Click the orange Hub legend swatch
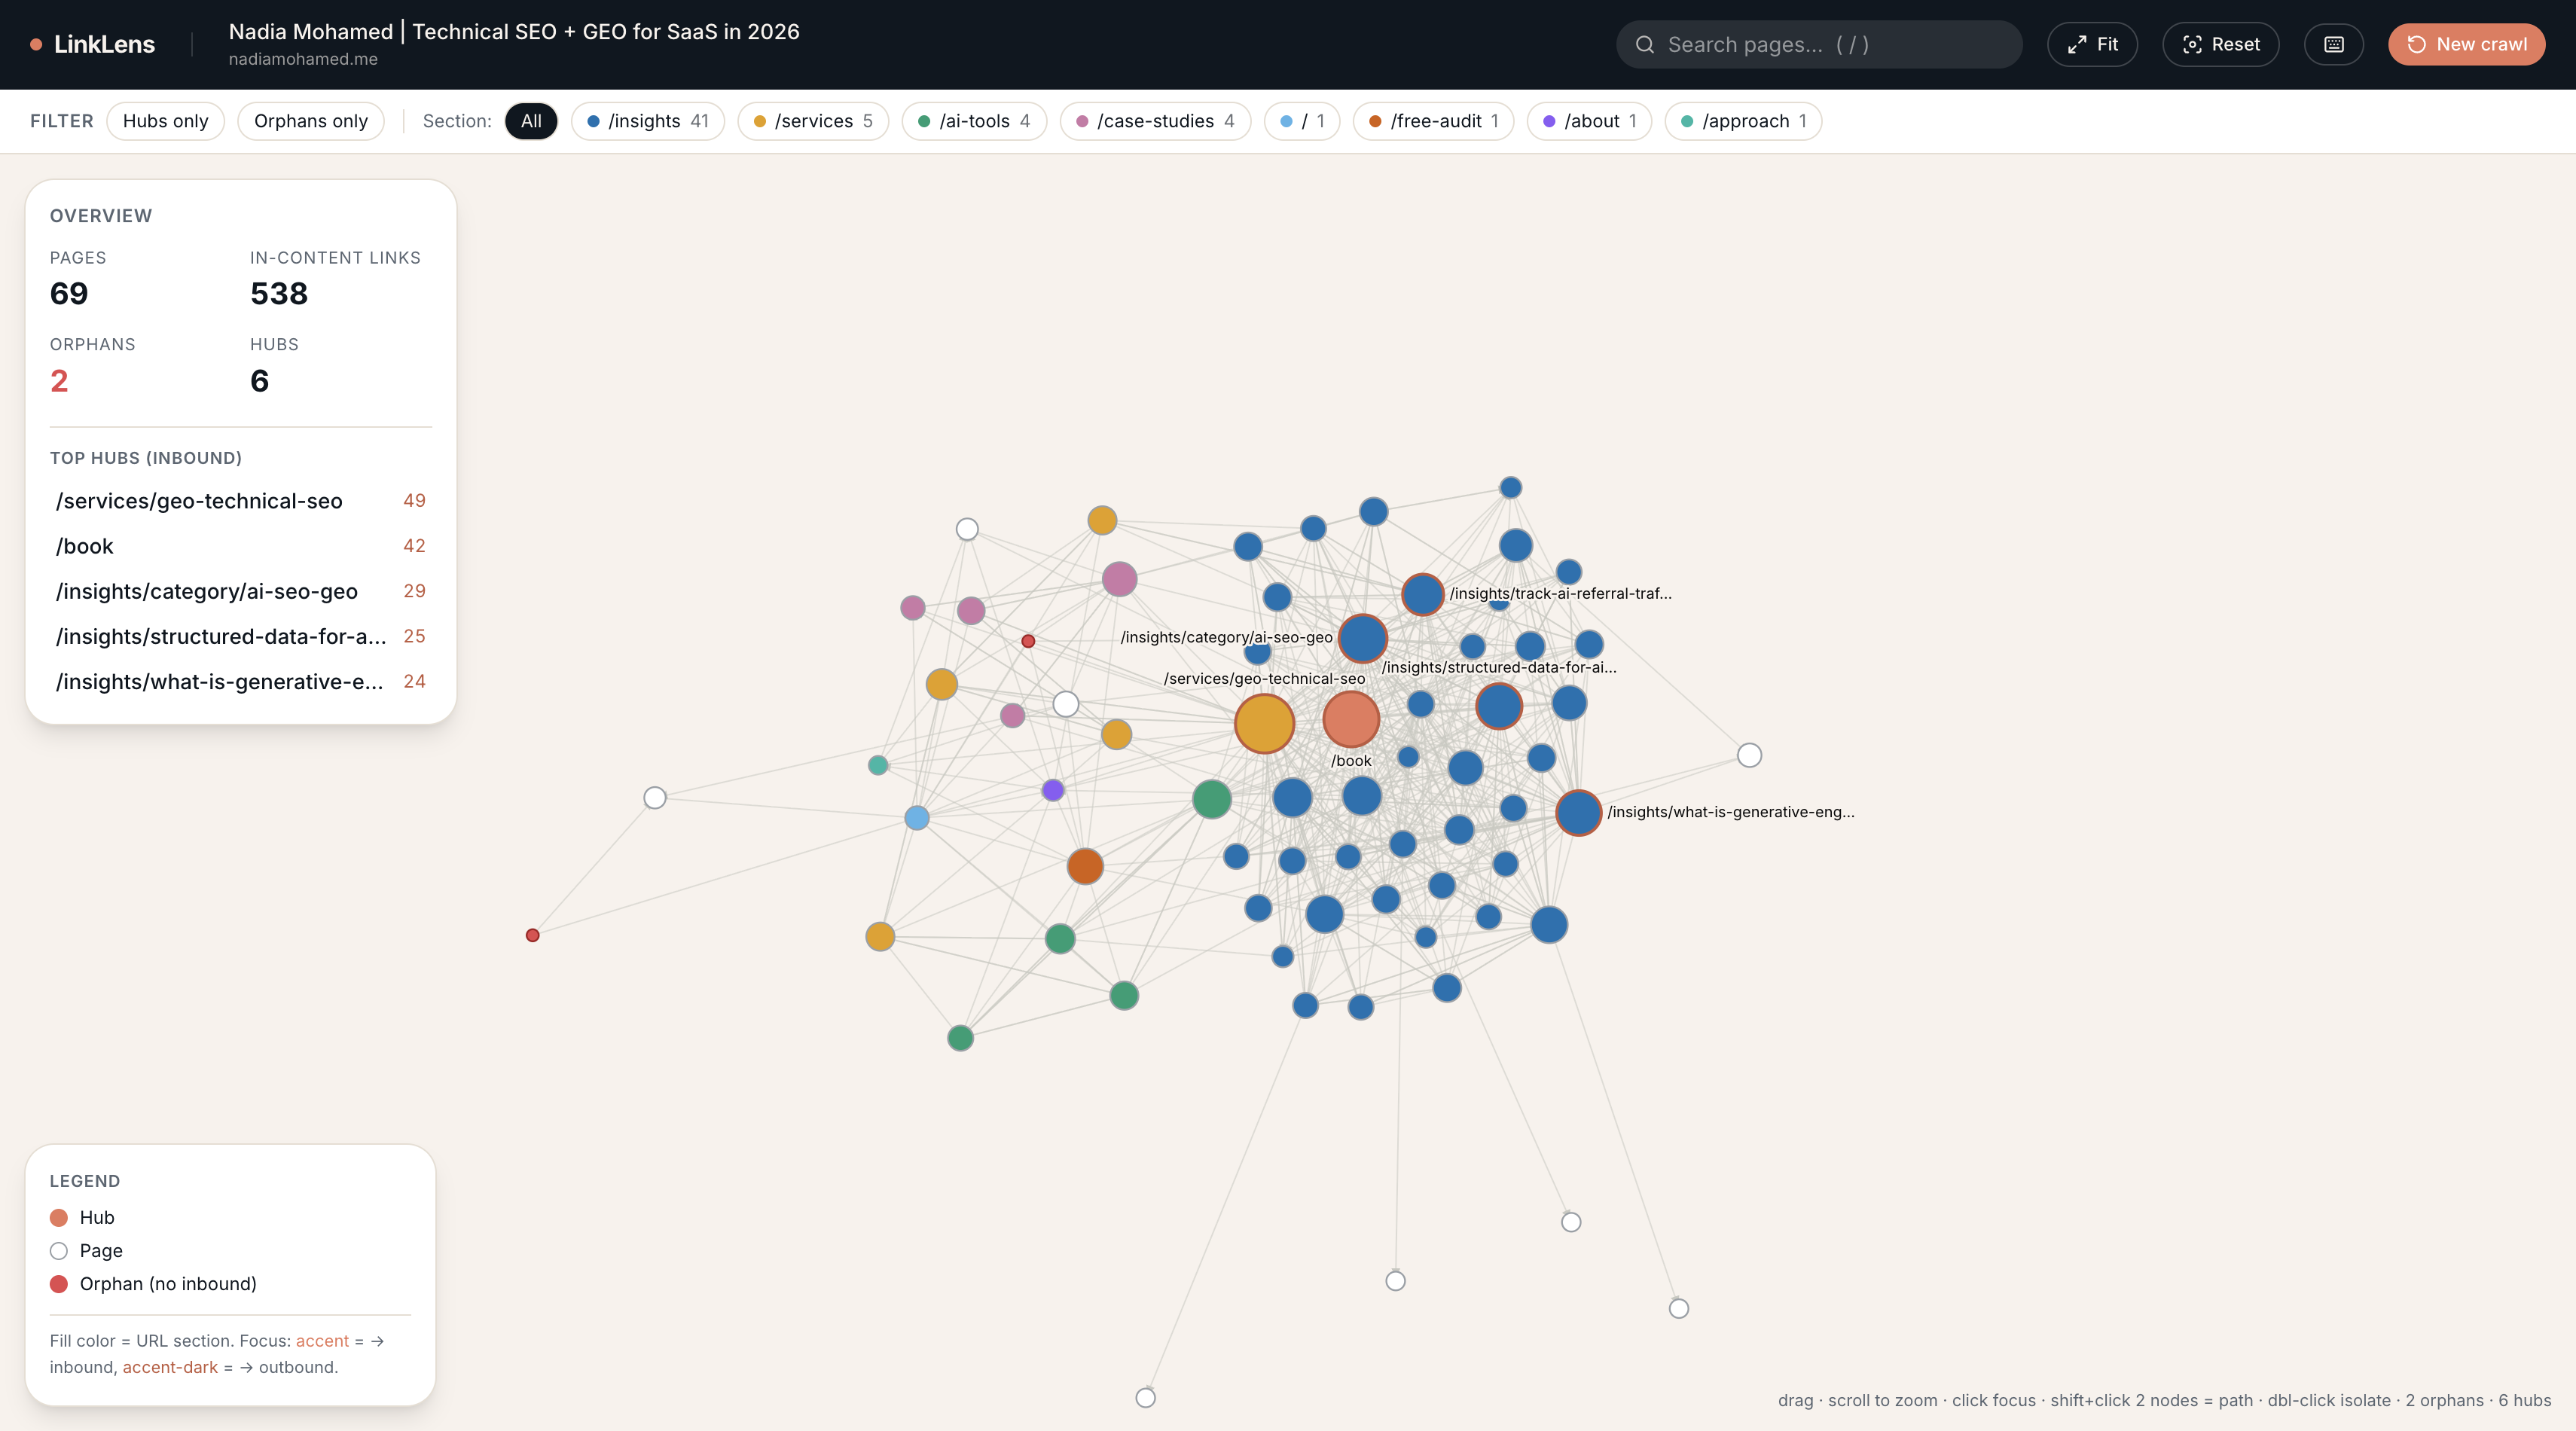The height and width of the screenshot is (1431, 2576). pos(59,1217)
